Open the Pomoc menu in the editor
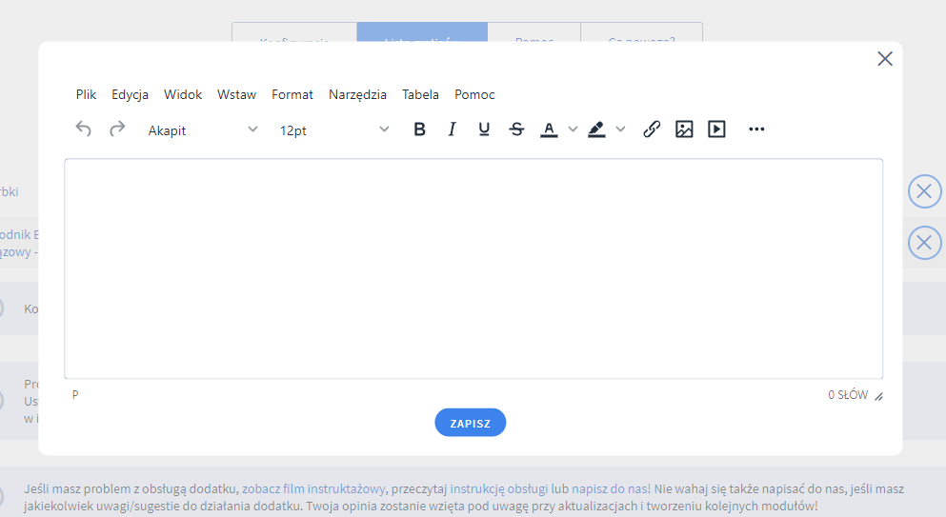This screenshot has width=946, height=517. [x=474, y=94]
